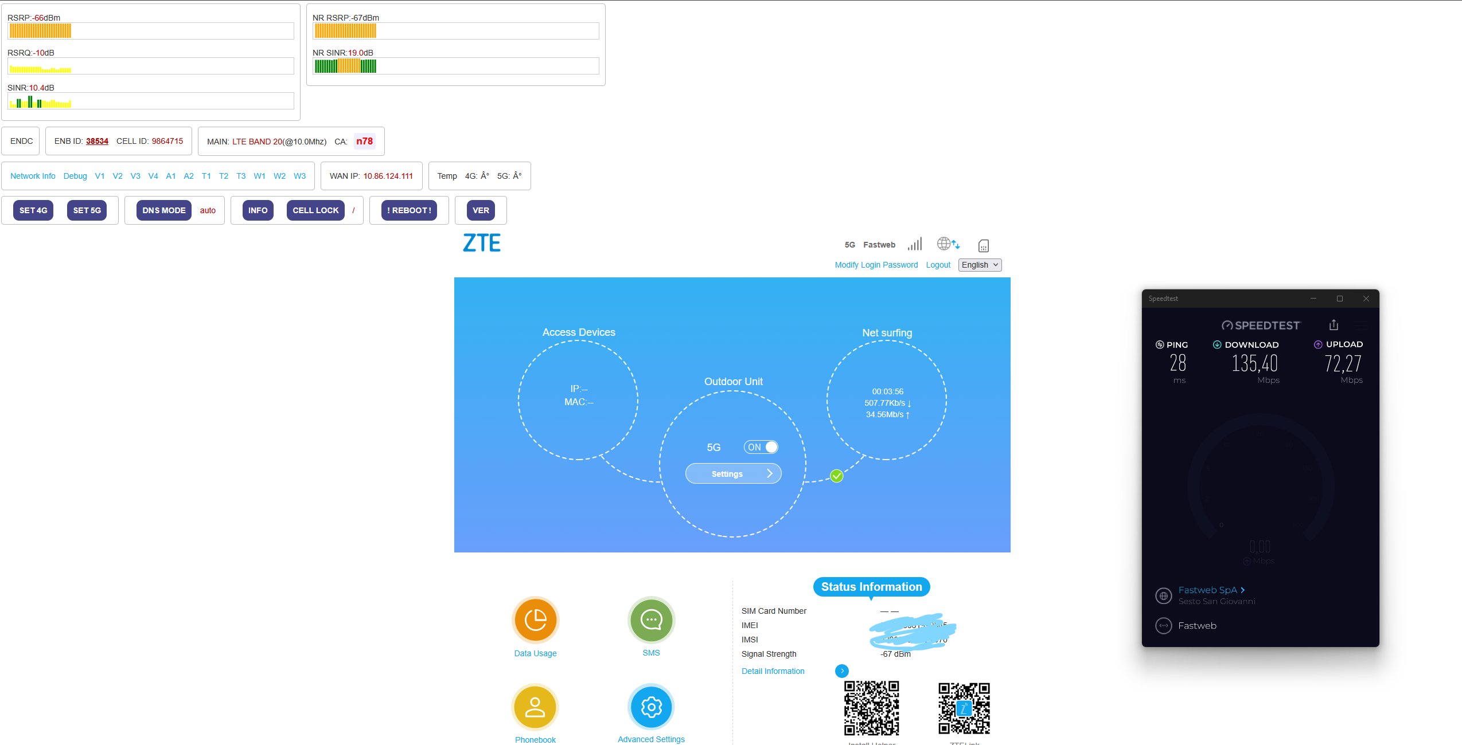Image resolution: width=1462 pixels, height=745 pixels.
Task: Click the Install Helper QR code
Action: coord(871,708)
